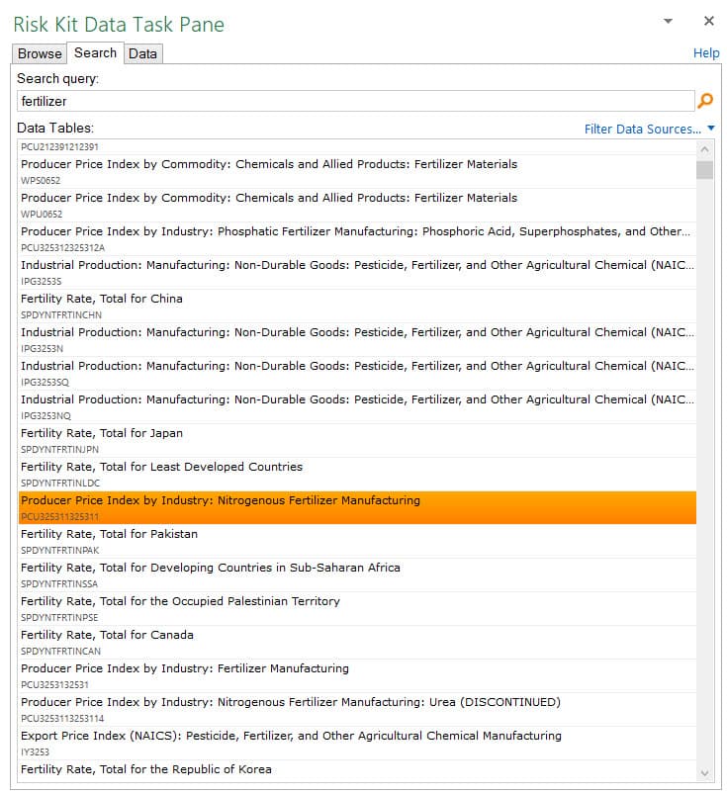The height and width of the screenshot is (794, 727).
Task: Select the Industrial Production row coded IPG3253S
Action: 357,273
